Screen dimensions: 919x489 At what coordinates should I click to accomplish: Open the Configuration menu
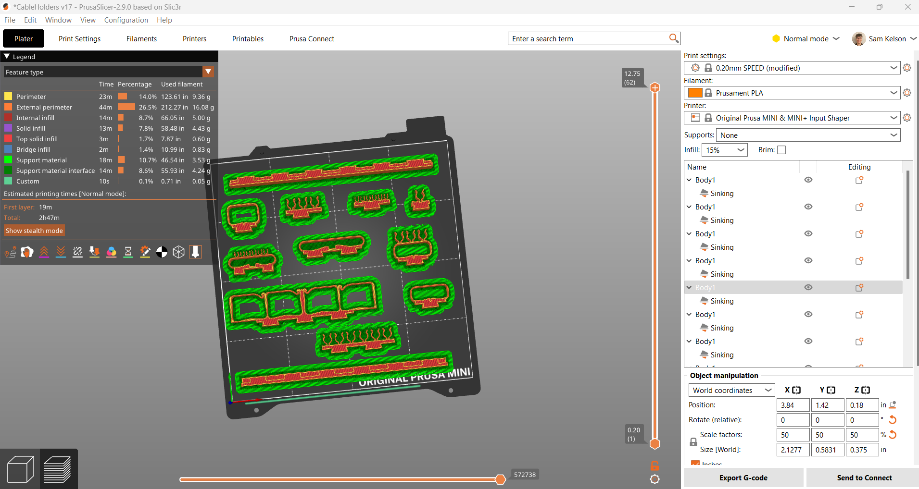point(126,20)
